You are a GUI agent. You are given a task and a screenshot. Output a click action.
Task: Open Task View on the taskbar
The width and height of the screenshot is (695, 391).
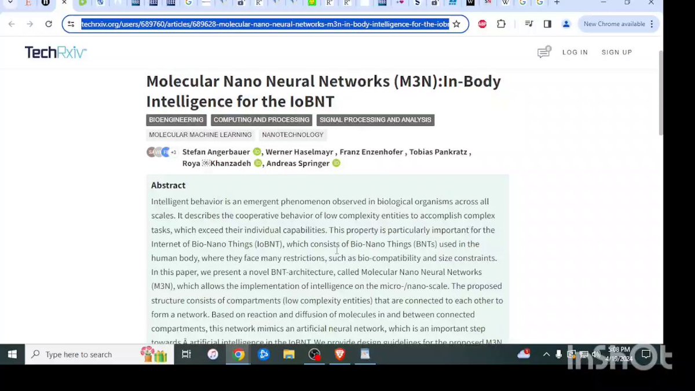[186, 354]
